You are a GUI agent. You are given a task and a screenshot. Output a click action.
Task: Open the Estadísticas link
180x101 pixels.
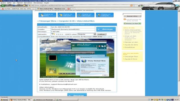130,47
